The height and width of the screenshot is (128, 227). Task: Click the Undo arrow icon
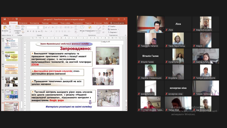(x=9, y=19)
